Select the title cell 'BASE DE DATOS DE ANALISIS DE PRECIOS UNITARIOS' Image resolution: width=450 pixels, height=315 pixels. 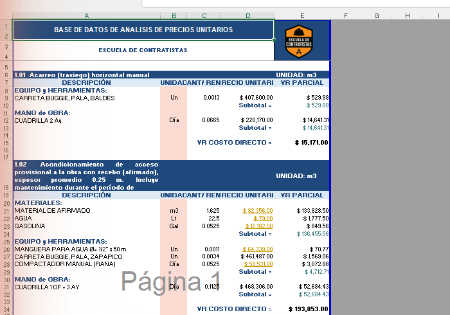(143, 30)
